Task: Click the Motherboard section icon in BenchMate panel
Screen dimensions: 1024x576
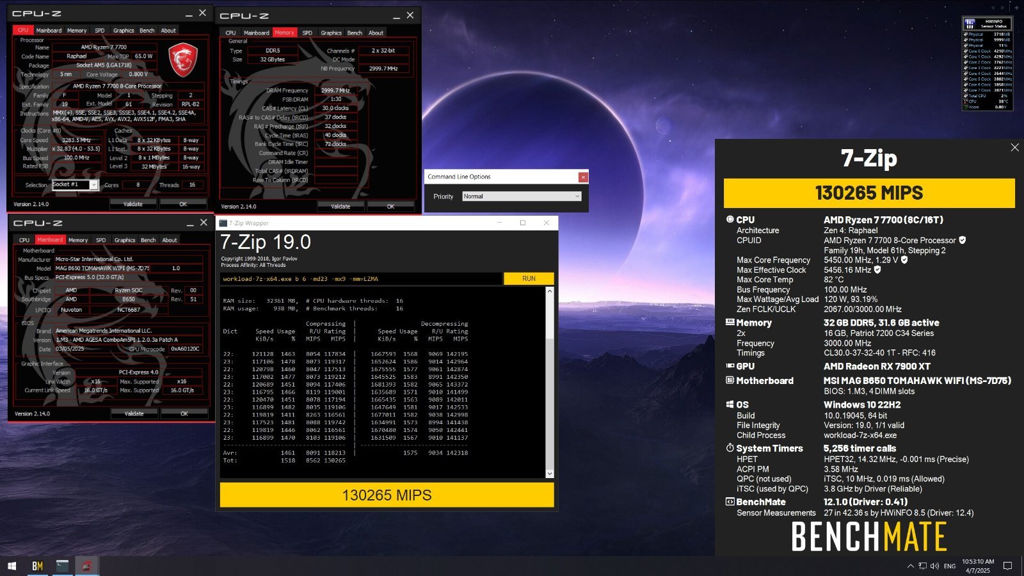Action: click(730, 380)
